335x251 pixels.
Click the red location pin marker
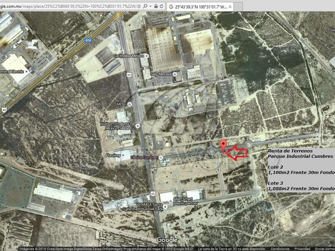[x=223, y=146]
